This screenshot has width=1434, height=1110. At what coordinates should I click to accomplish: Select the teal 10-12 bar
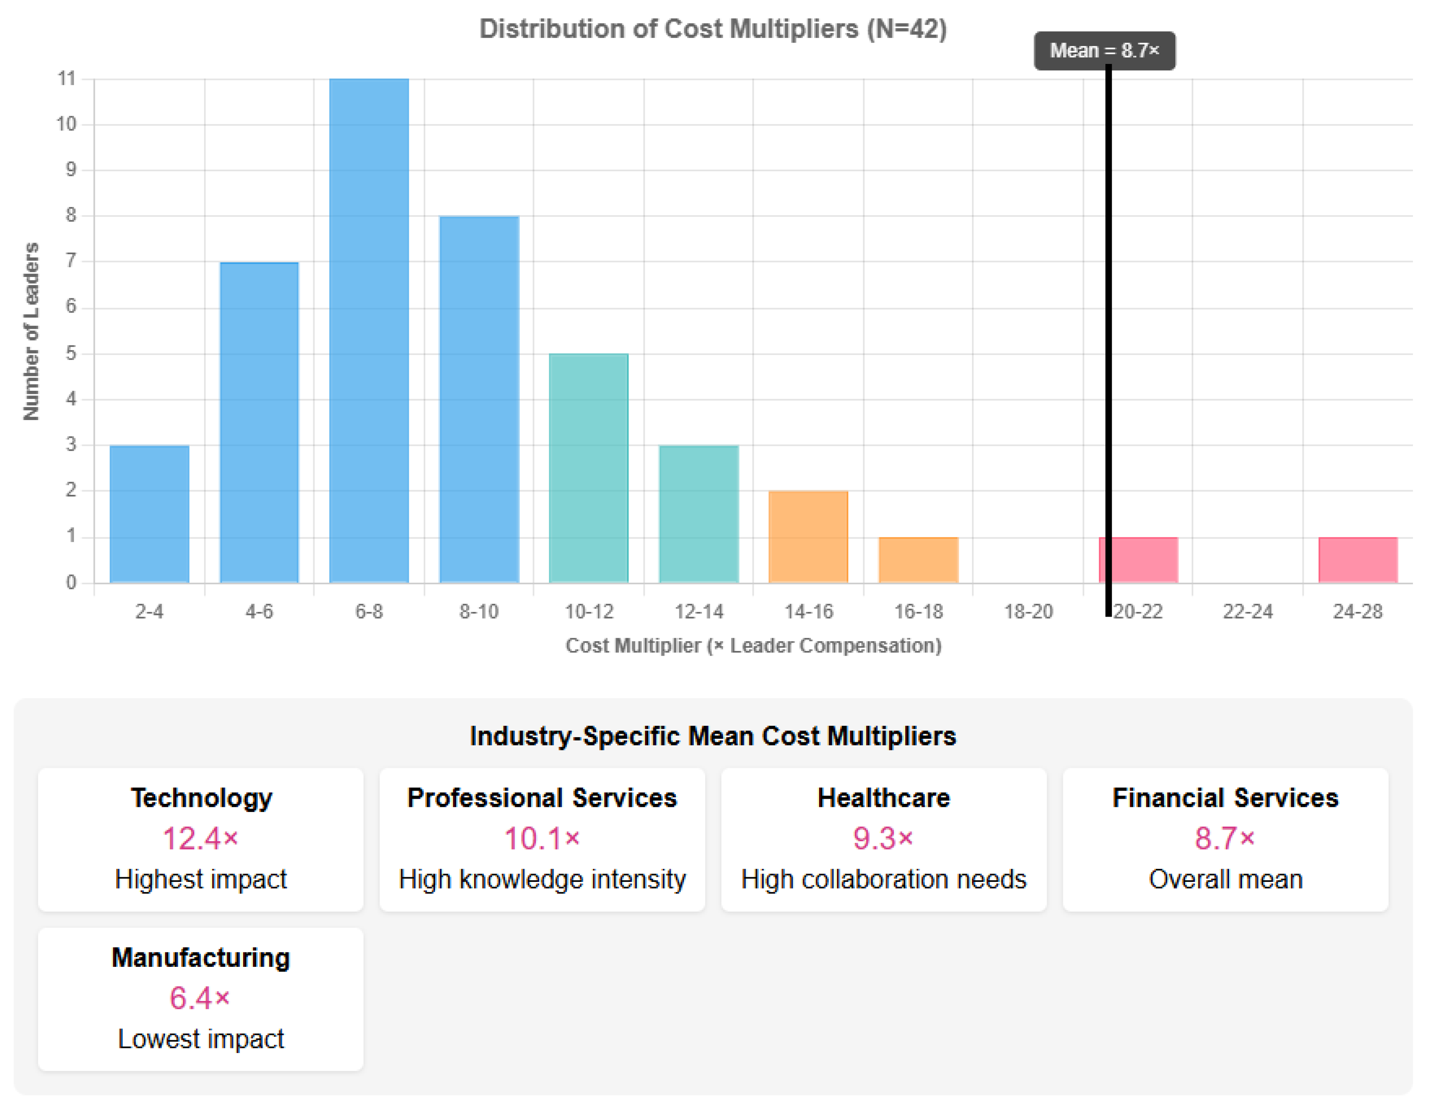(x=589, y=468)
